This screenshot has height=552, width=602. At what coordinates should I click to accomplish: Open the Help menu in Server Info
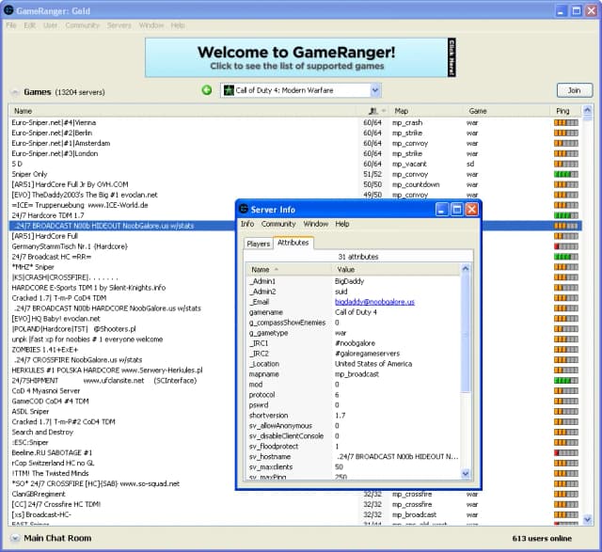point(342,224)
